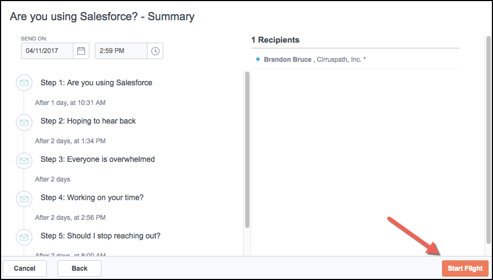Click the 'After 2 days' delay under Step 3
The width and height of the screenshot is (493, 280).
coord(53,179)
